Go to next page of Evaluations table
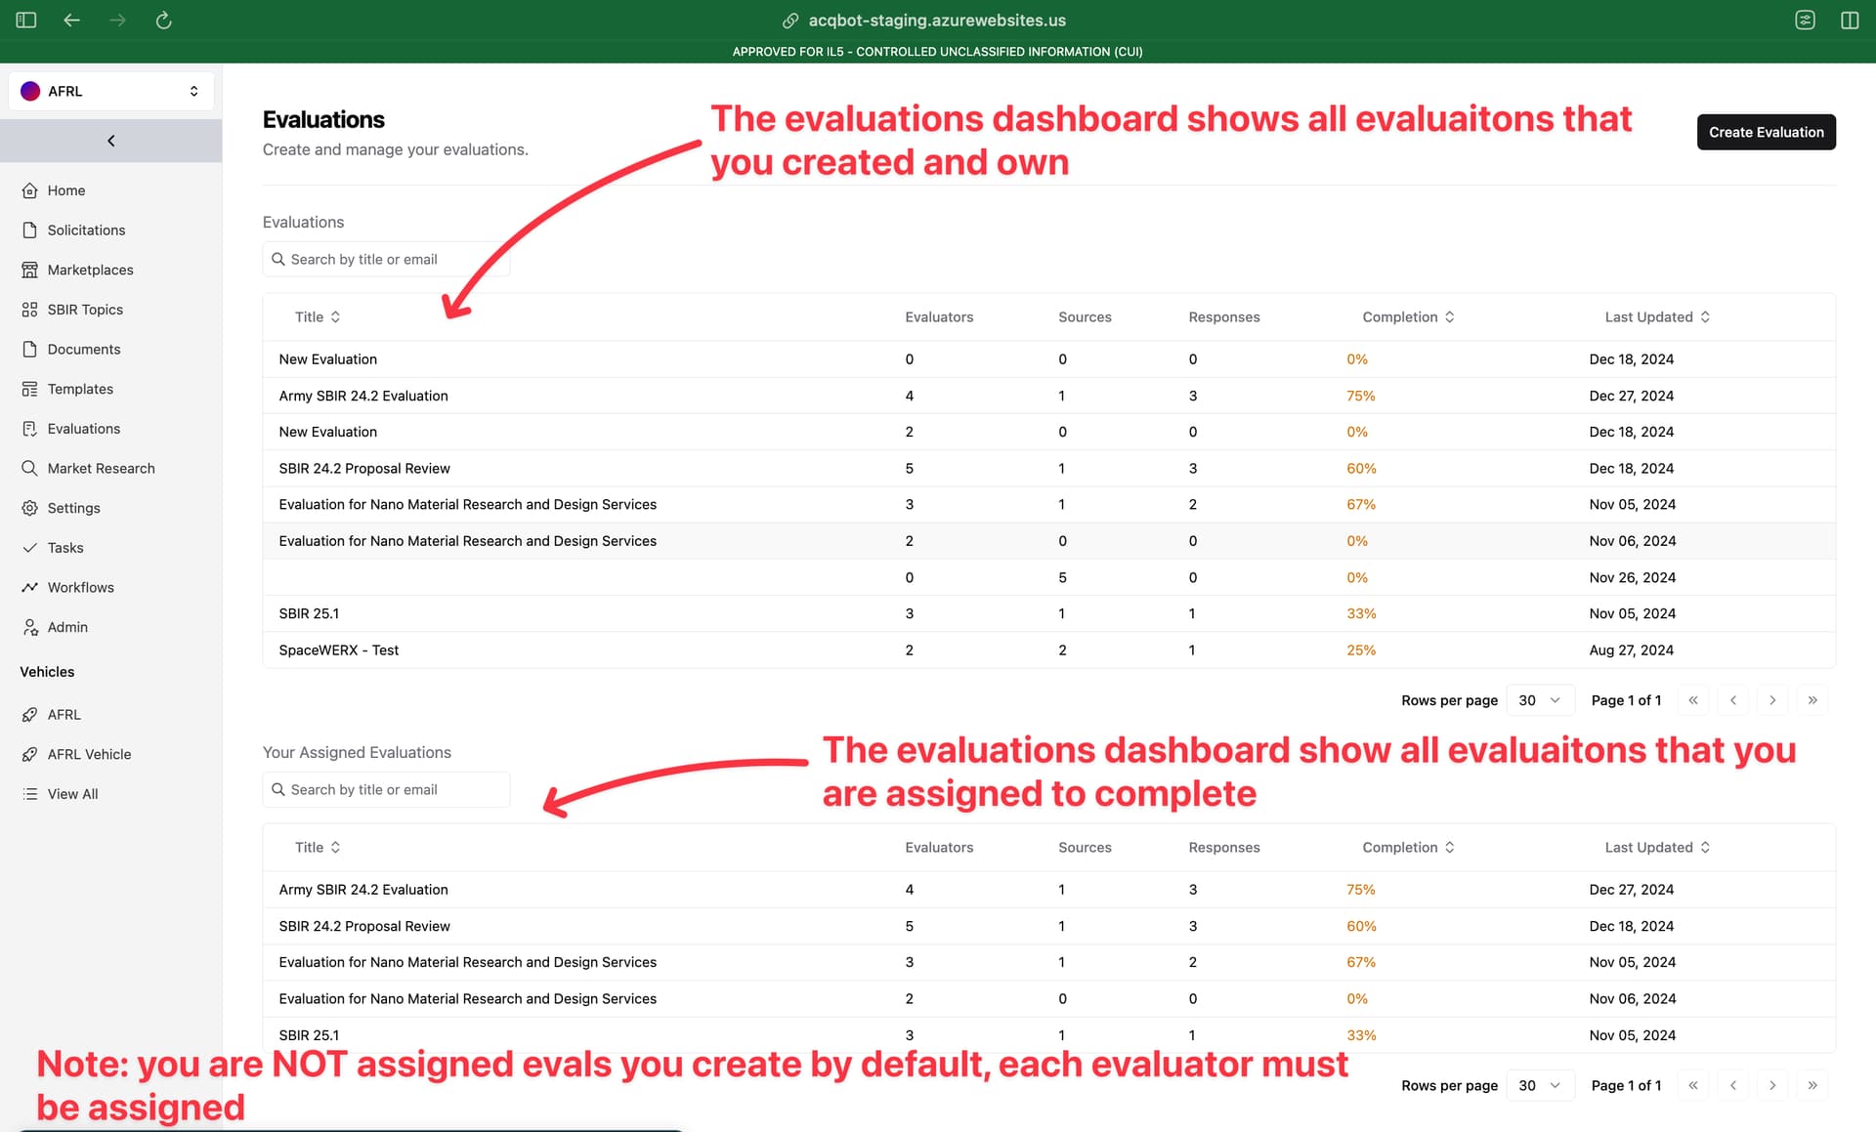 (1772, 700)
